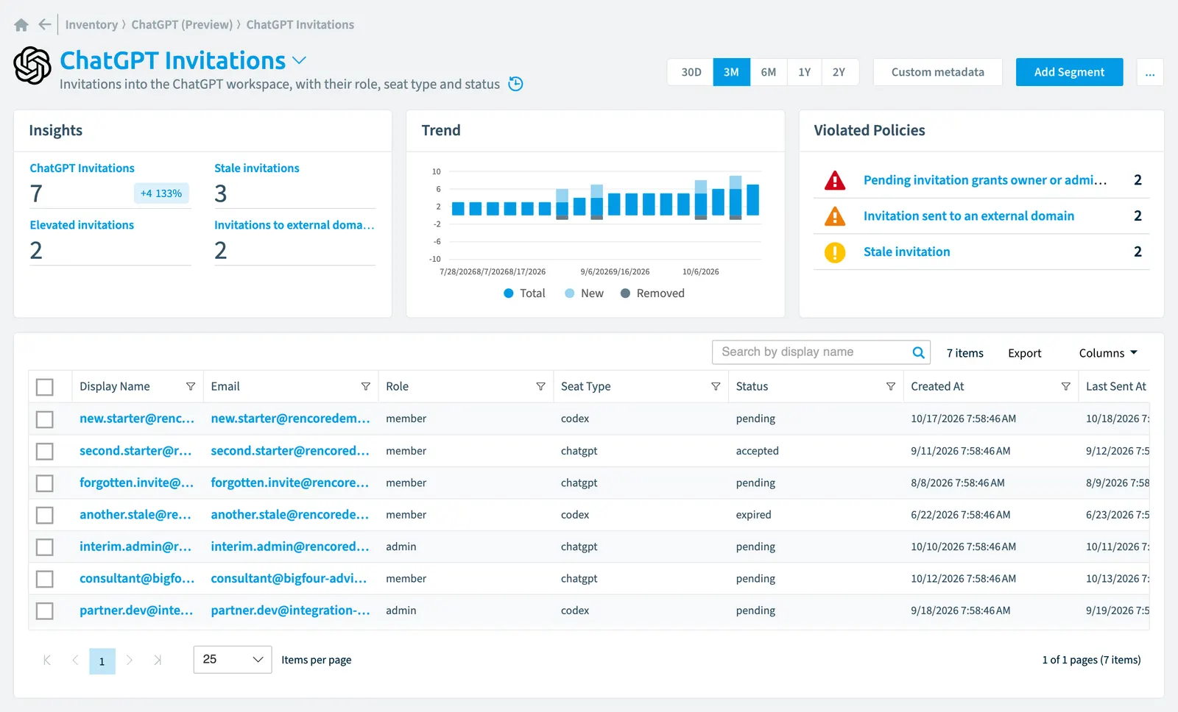Go to last page pagination arrow
Viewport: 1178px width, 712px height.
157,660
